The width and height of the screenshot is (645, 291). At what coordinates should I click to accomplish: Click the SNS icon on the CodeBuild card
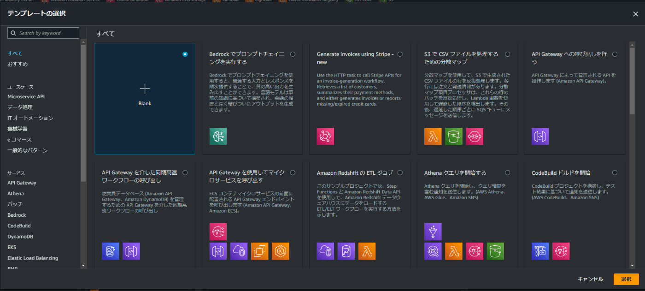561,251
